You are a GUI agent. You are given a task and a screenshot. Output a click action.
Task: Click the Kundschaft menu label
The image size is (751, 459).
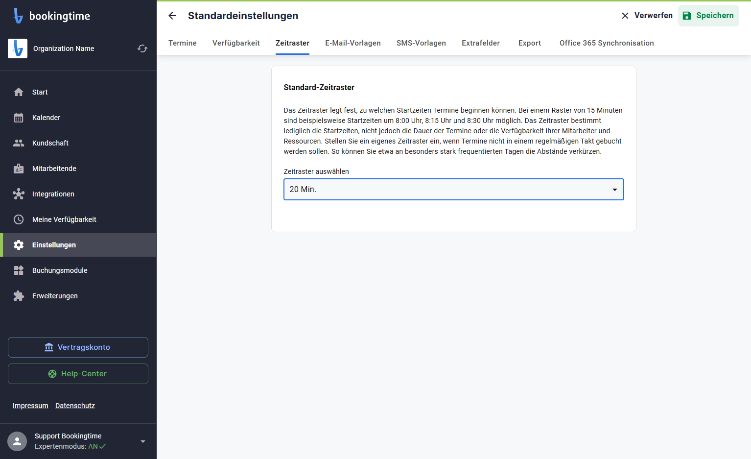point(50,143)
